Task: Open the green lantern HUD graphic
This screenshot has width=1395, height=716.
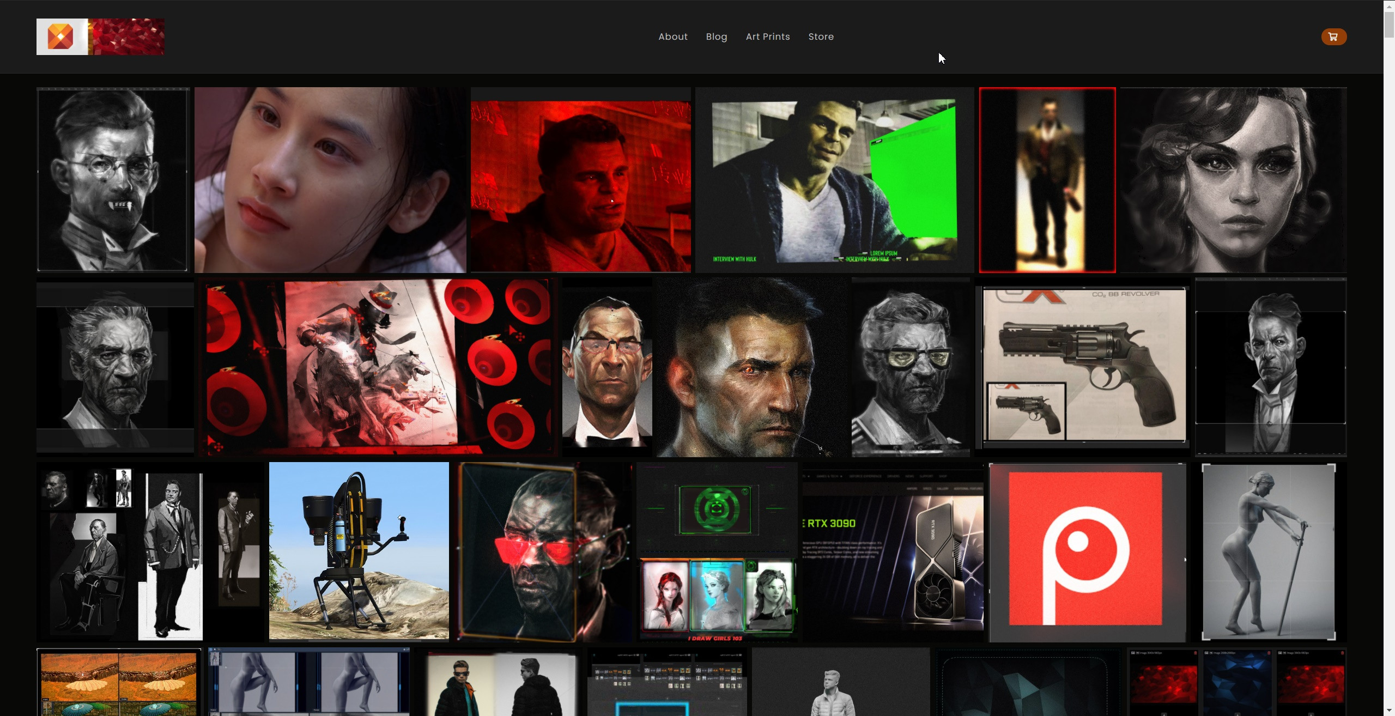Action: click(x=717, y=509)
